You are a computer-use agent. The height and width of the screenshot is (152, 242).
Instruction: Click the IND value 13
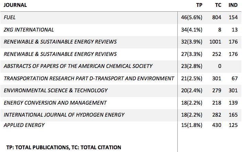[234, 30]
